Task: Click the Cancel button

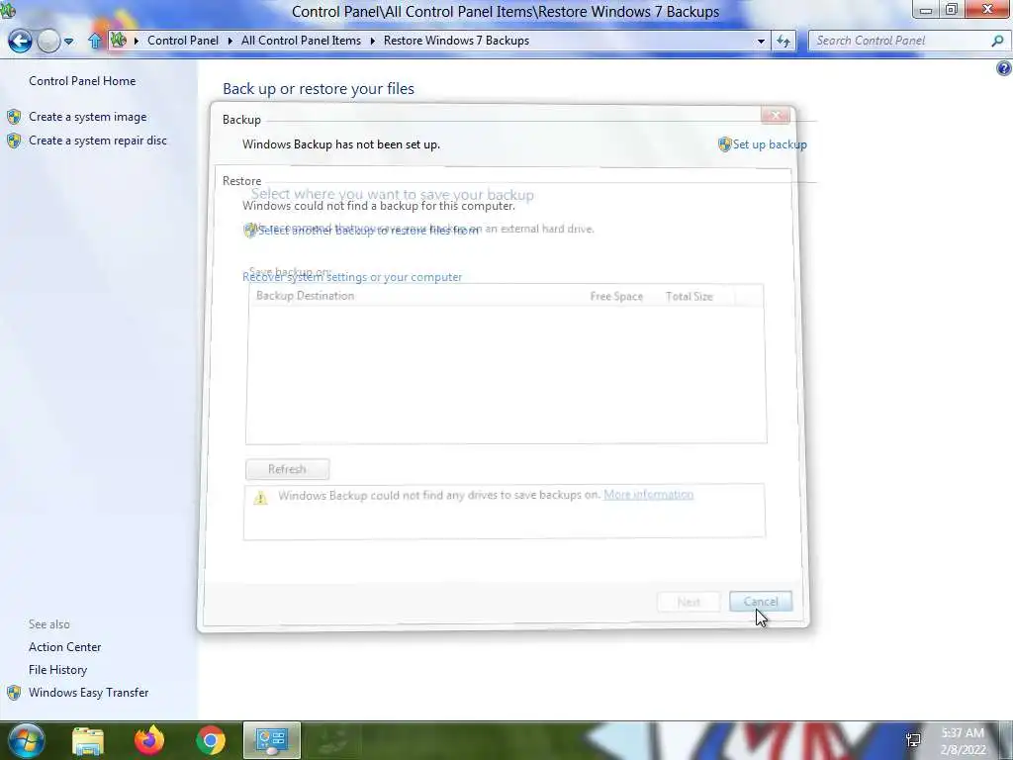Action: click(761, 602)
